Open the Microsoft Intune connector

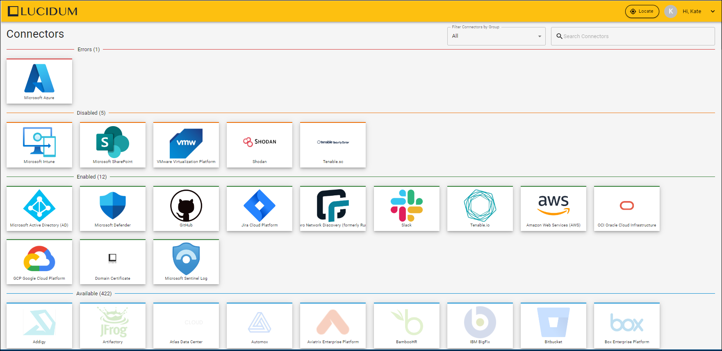39,145
